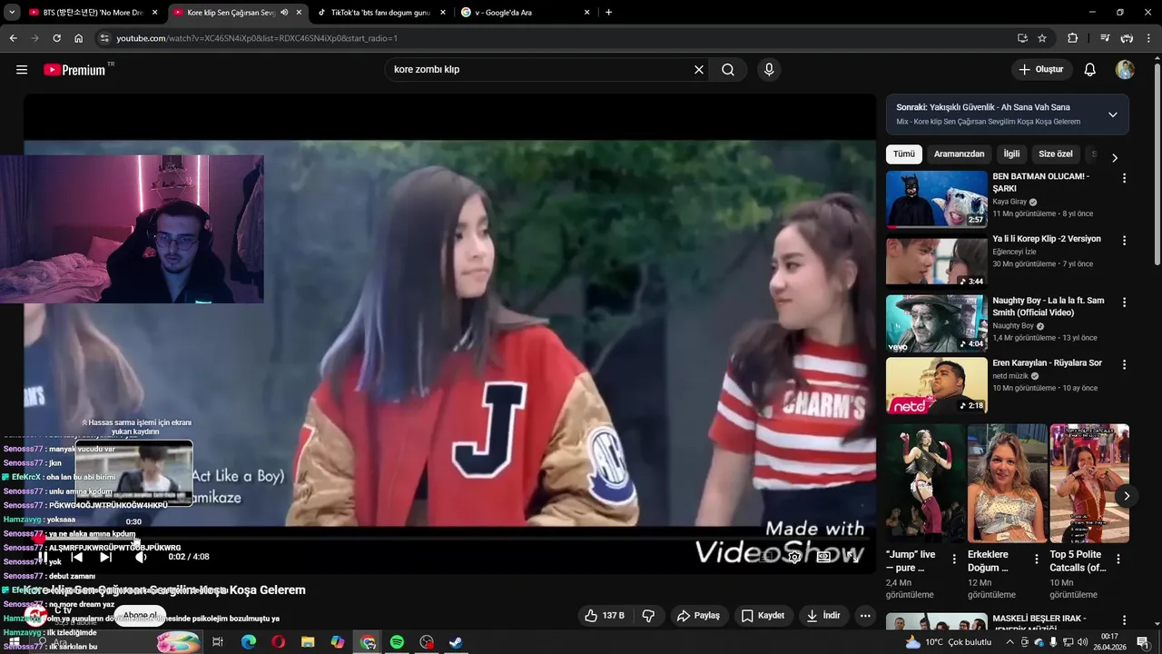
Task: Click the Kaya Giray channel name
Action: click(x=1009, y=202)
